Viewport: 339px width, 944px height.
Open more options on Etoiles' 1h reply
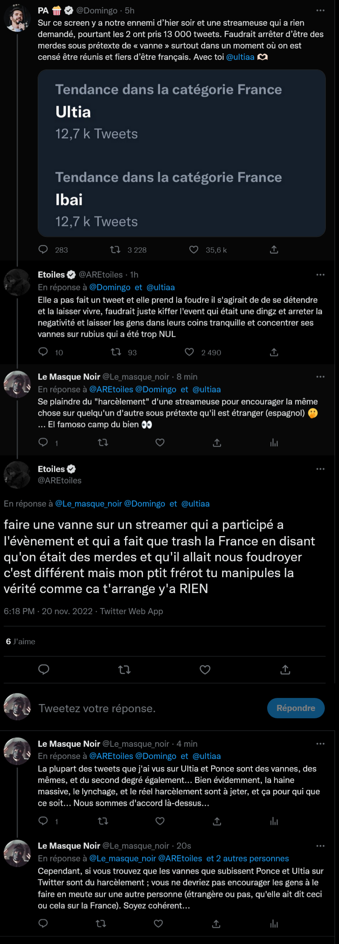[320, 275]
